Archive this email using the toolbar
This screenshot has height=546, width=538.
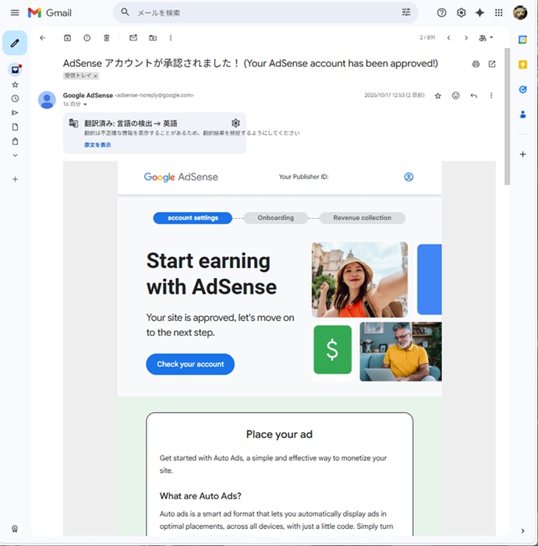tap(67, 37)
